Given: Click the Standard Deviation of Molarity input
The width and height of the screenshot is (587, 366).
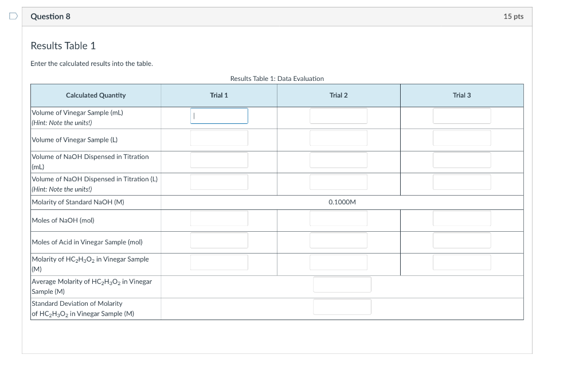Looking at the screenshot, I should click(342, 307).
